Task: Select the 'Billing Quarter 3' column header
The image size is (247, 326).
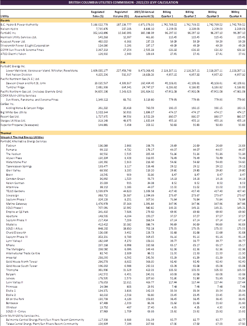Action: (x=212, y=14)
